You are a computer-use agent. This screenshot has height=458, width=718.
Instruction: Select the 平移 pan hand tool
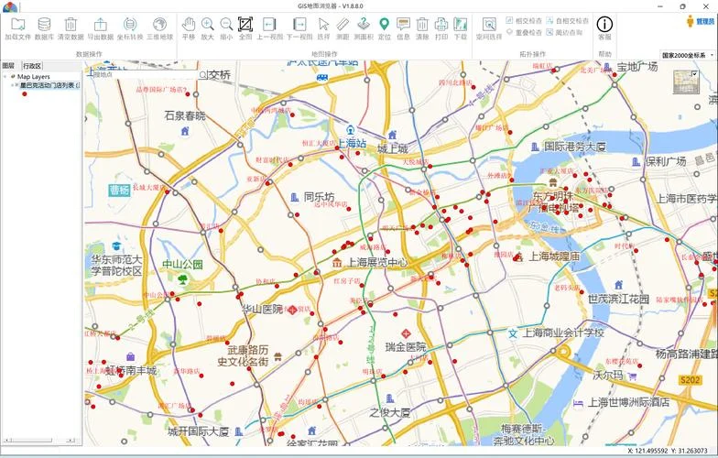[189, 28]
